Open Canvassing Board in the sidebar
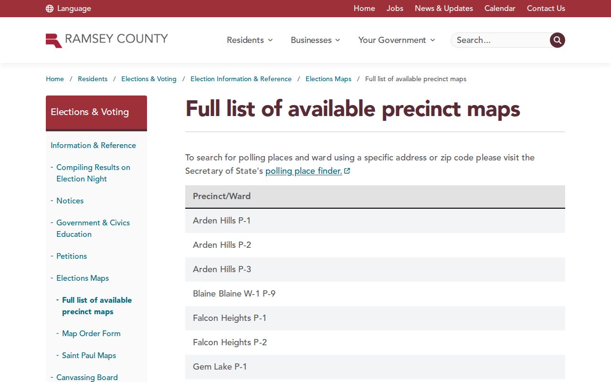611x382 pixels. tap(87, 377)
